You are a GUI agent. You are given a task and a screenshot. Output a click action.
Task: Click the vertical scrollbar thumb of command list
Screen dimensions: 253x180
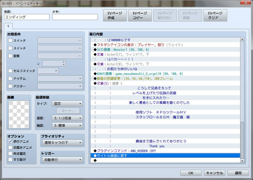click(242, 141)
